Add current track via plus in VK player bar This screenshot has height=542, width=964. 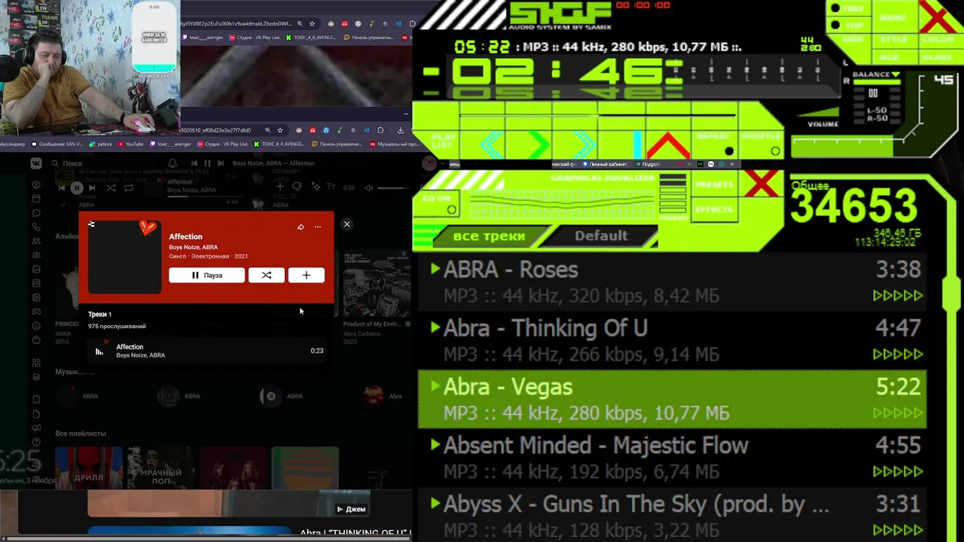pos(280,187)
